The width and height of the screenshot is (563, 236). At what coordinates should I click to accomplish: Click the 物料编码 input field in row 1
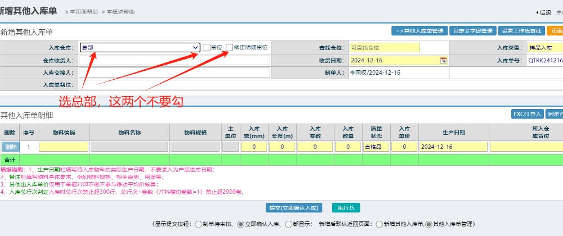pyautogui.click(x=63, y=147)
